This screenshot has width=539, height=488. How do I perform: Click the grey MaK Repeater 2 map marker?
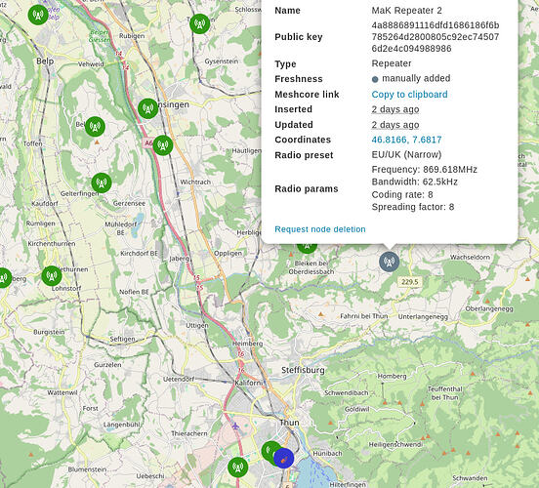click(390, 262)
